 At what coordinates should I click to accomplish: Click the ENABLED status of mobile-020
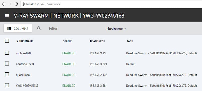pos(69,53)
